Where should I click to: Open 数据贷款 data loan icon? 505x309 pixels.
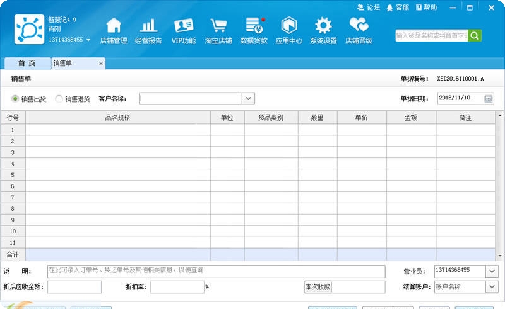[x=254, y=26]
